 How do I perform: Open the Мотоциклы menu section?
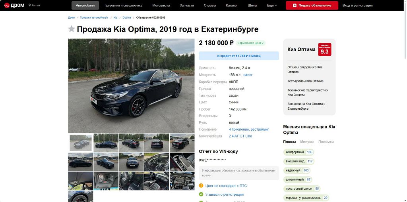161,6
